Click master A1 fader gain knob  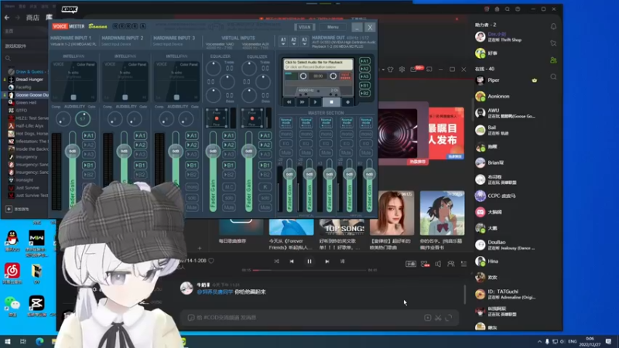(x=289, y=174)
